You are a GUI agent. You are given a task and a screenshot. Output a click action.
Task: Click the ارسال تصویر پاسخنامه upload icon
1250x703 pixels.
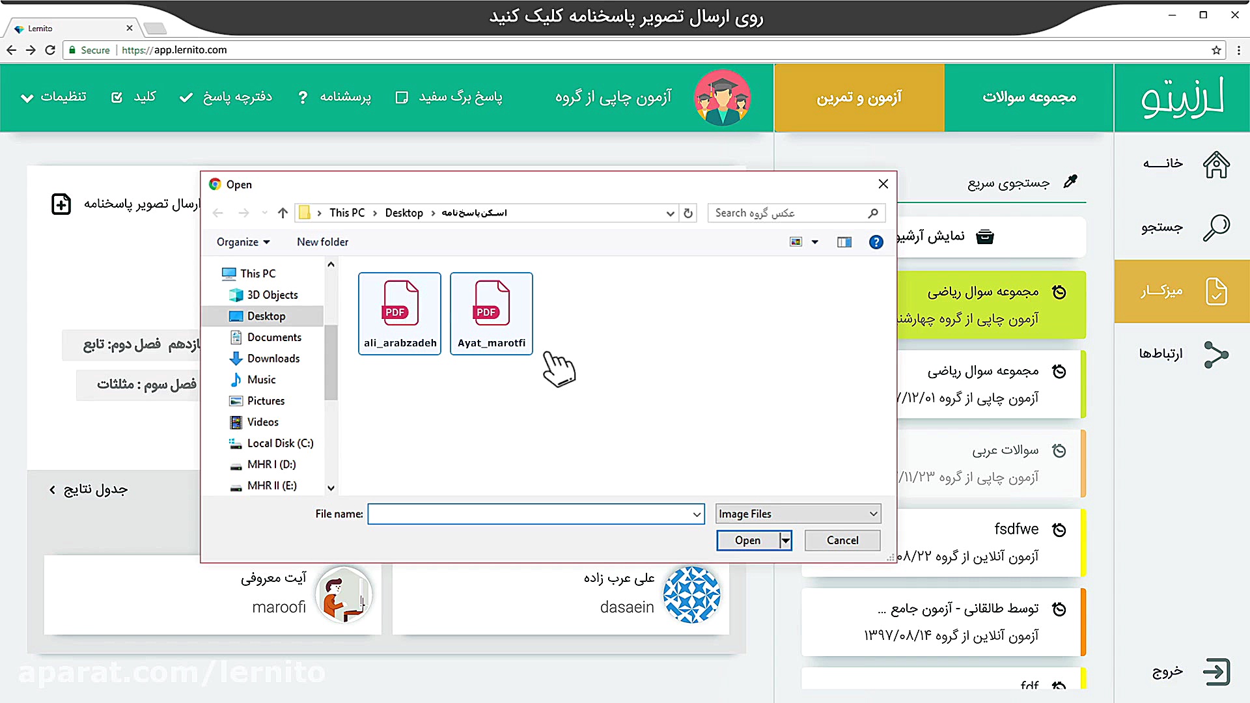(x=61, y=203)
